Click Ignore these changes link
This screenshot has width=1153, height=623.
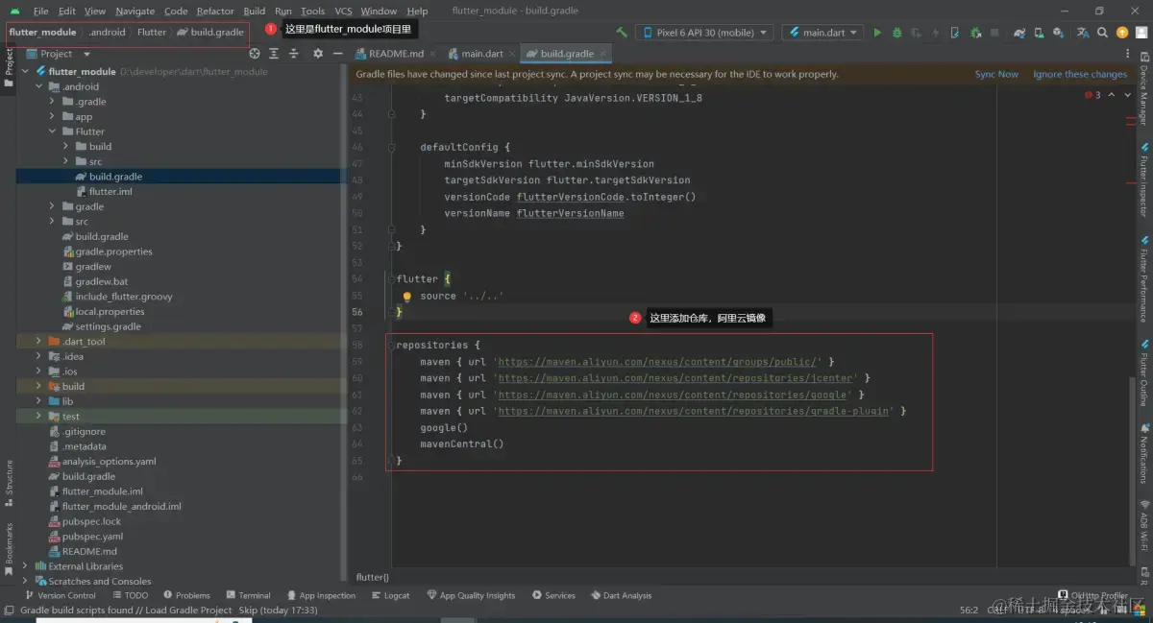(x=1080, y=74)
